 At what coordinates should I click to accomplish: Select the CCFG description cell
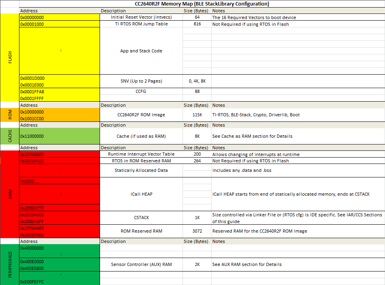pos(141,91)
